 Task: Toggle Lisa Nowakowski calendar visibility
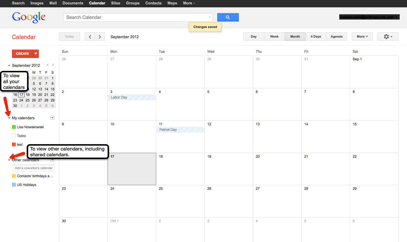point(14,127)
